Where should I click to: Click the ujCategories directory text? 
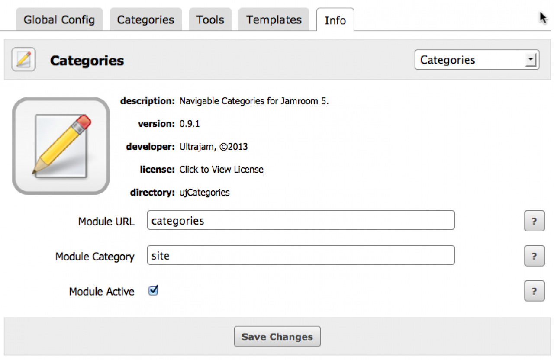[x=205, y=193]
